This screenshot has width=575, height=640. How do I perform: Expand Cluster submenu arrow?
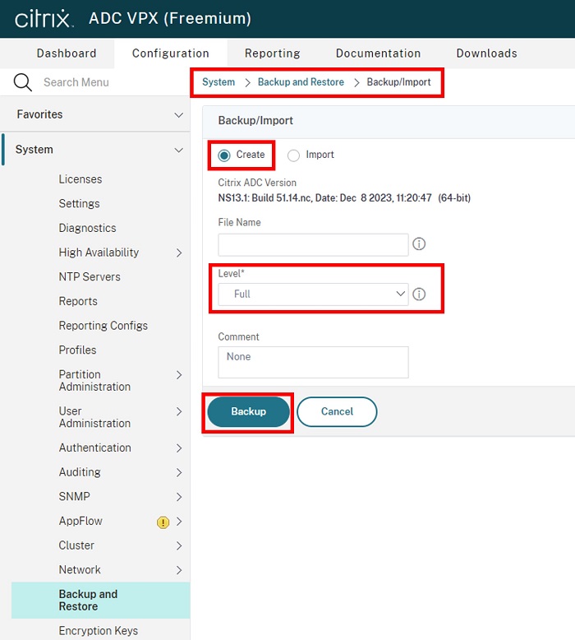click(179, 545)
